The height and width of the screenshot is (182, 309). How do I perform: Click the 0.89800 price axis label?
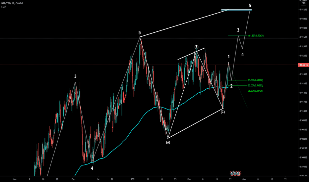[x=303, y=167]
